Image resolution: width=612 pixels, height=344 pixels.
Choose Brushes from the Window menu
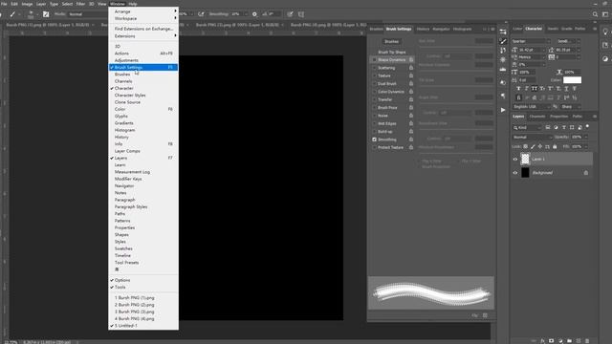tap(143, 75)
